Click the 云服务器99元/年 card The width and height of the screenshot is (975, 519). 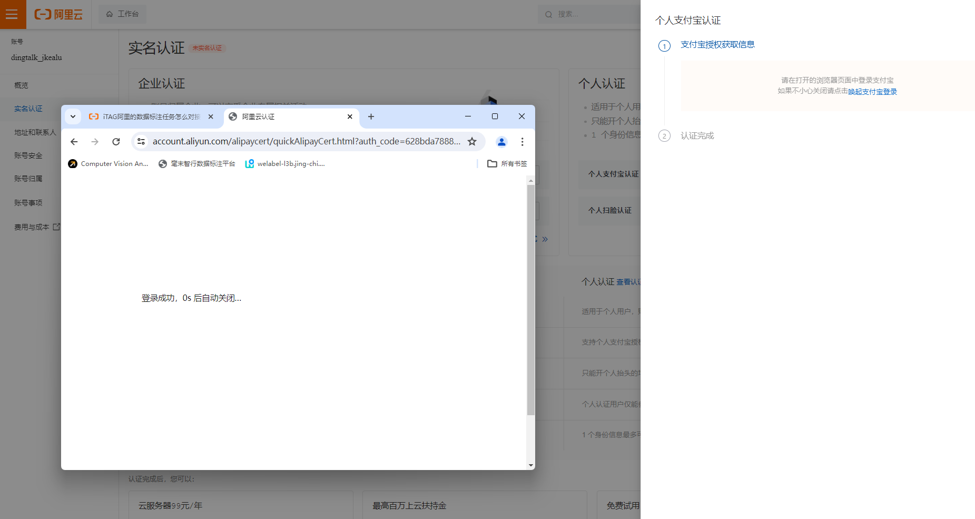(241, 505)
